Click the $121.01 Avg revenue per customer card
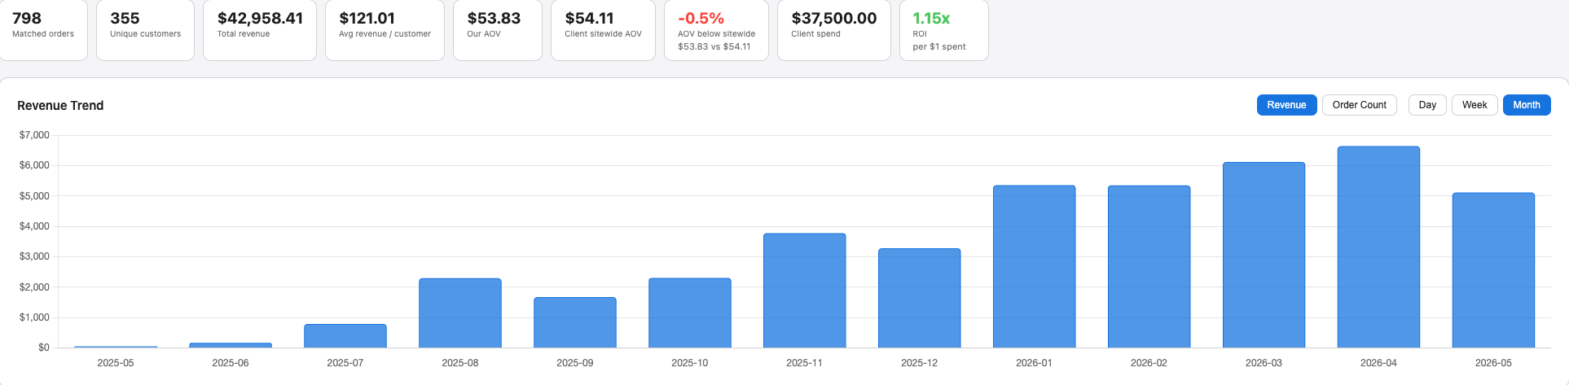 [x=385, y=30]
